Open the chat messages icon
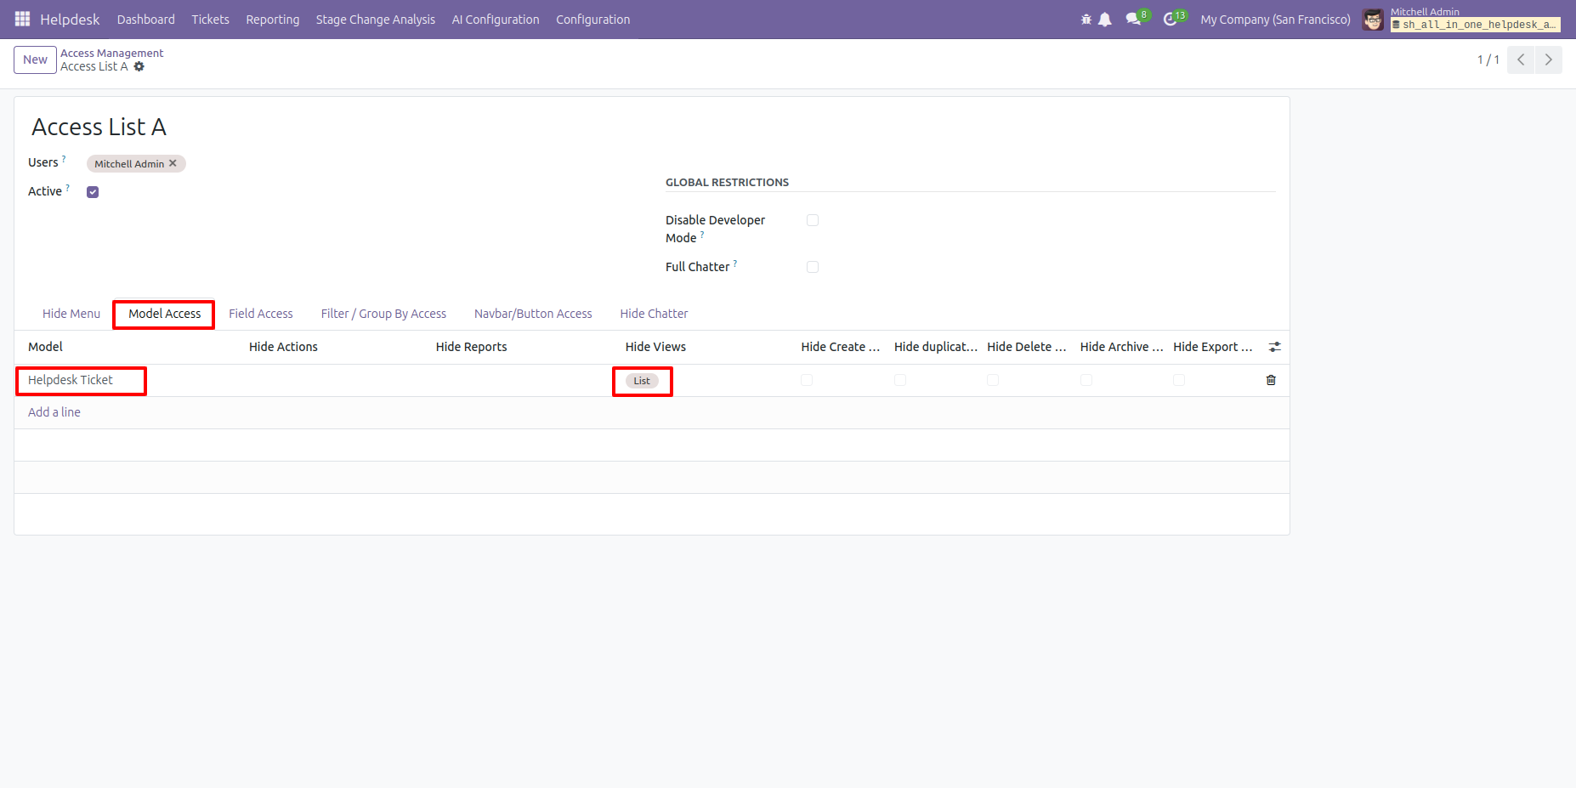The width and height of the screenshot is (1576, 788). pos(1133,20)
